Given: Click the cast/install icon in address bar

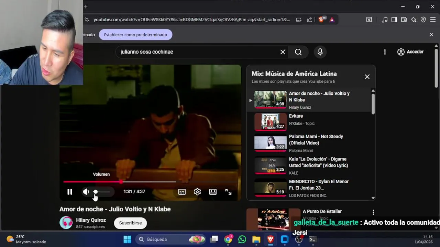Looking at the screenshot, I should click(x=299, y=20).
